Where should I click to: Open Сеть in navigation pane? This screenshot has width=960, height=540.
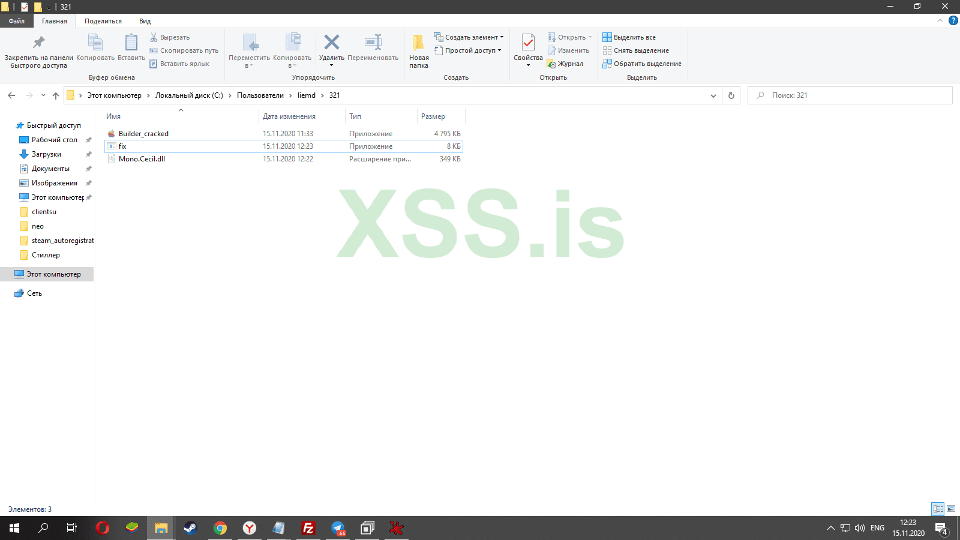click(x=34, y=293)
